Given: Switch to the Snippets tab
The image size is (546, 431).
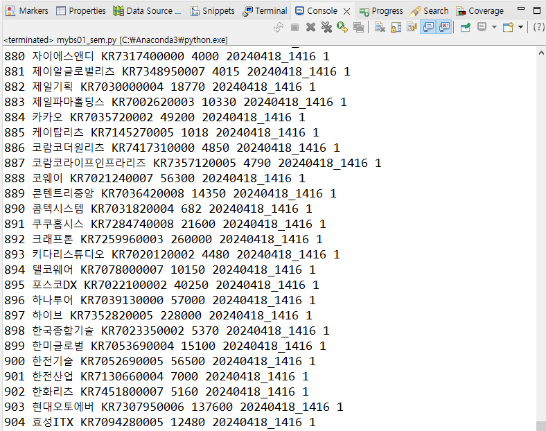Looking at the screenshot, I should (213, 11).
